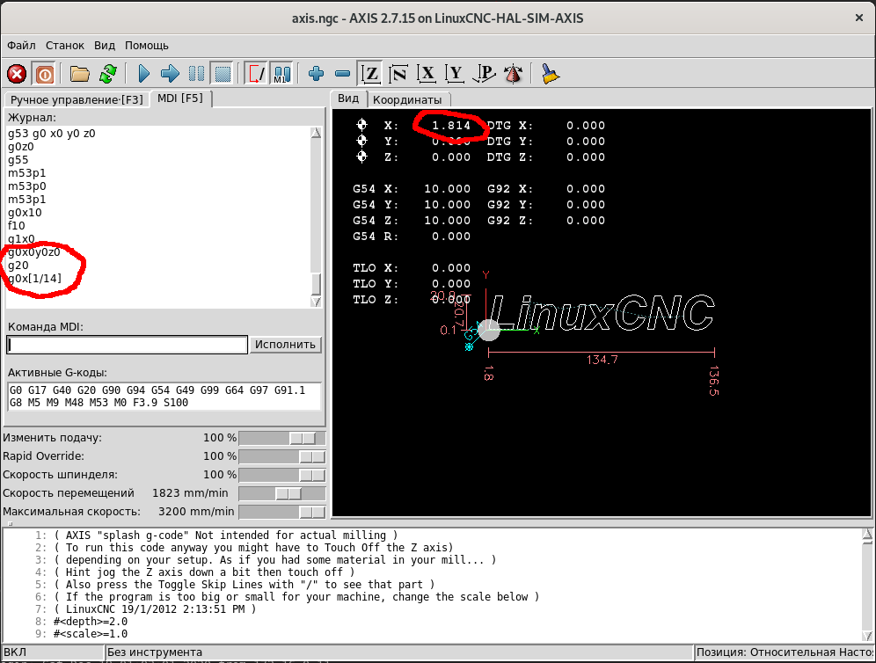The height and width of the screenshot is (663, 876).
Task: Click the journal scrollbar down arrow
Action: tap(316, 302)
